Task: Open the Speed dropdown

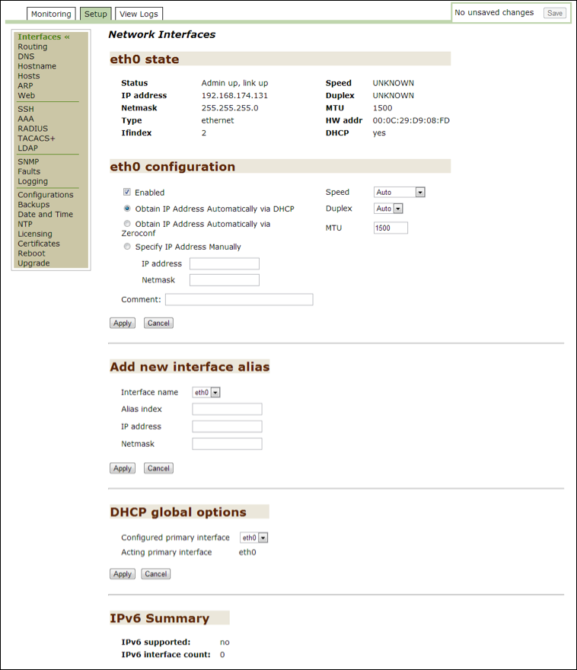Action: 399,193
